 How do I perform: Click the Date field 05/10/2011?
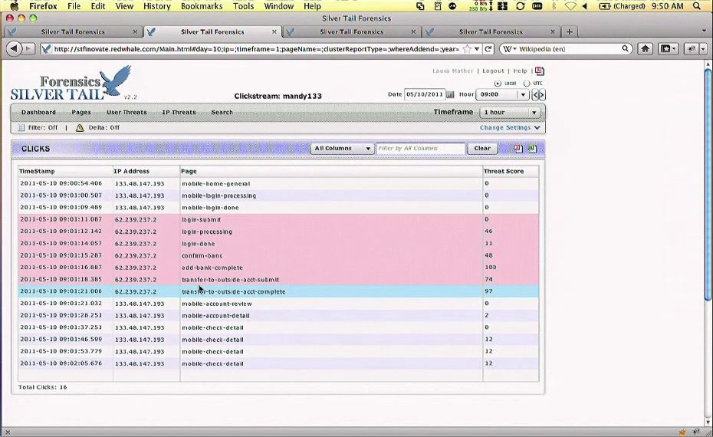[424, 94]
